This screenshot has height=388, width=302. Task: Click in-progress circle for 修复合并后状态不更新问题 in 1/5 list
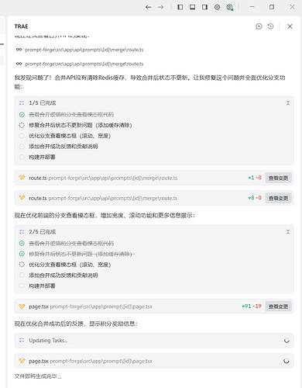point(22,126)
